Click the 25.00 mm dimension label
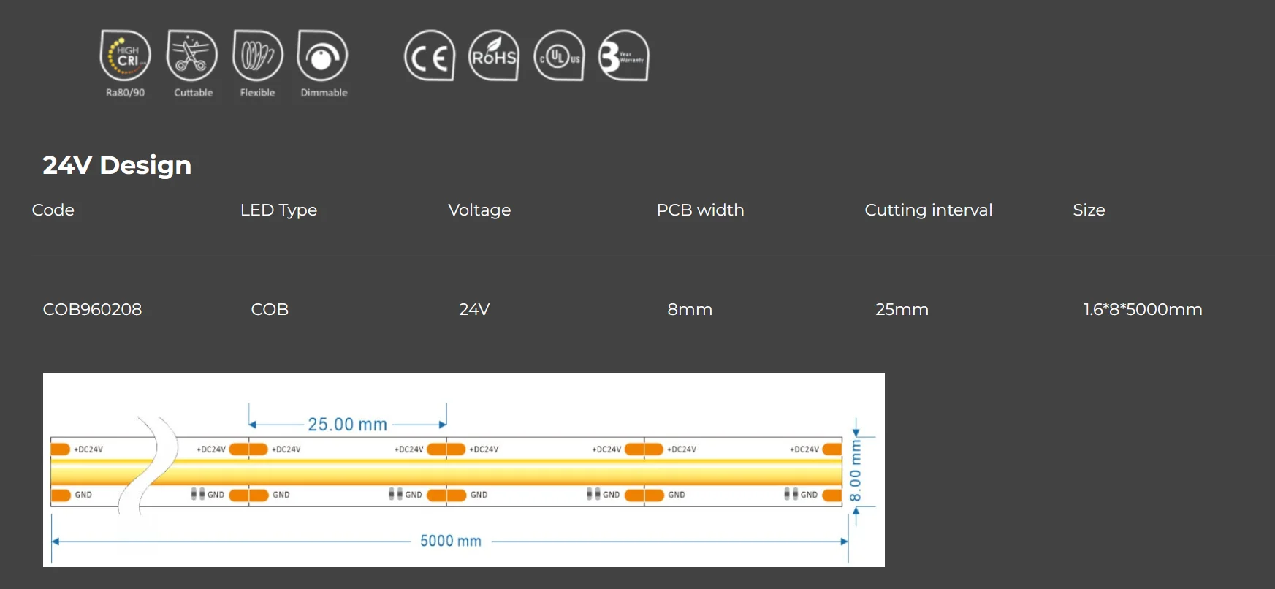The image size is (1275, 589). 347,425
